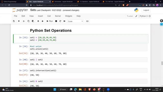The image size is (163, 92).
Task: Bookmark this page icon
Action: coord(26,5)
